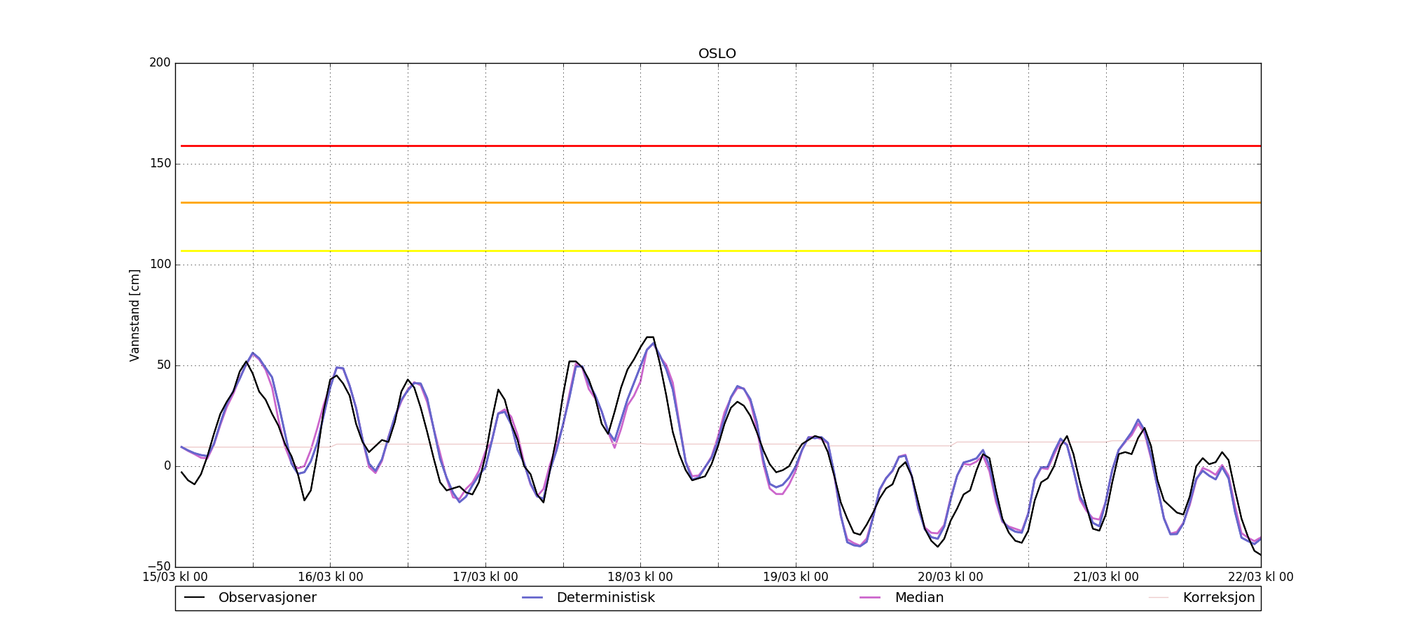Click the red horizontal threshold line
This screenshot has height=630, width=1401.
[721, 146]
